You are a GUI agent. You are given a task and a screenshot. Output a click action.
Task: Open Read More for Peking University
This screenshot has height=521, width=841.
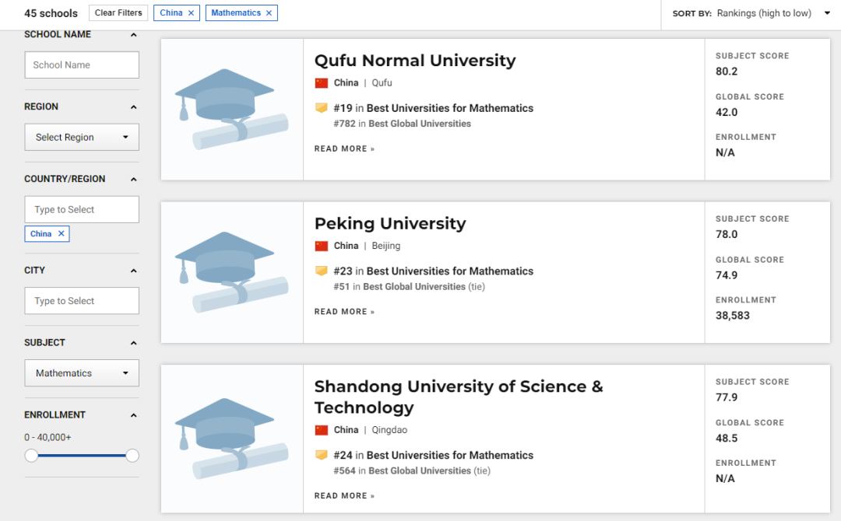[344, 312]
